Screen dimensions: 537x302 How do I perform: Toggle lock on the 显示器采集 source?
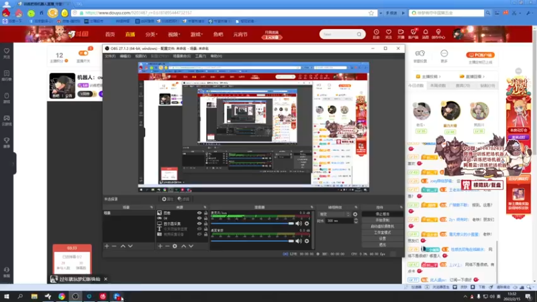[x=205, y=223]
